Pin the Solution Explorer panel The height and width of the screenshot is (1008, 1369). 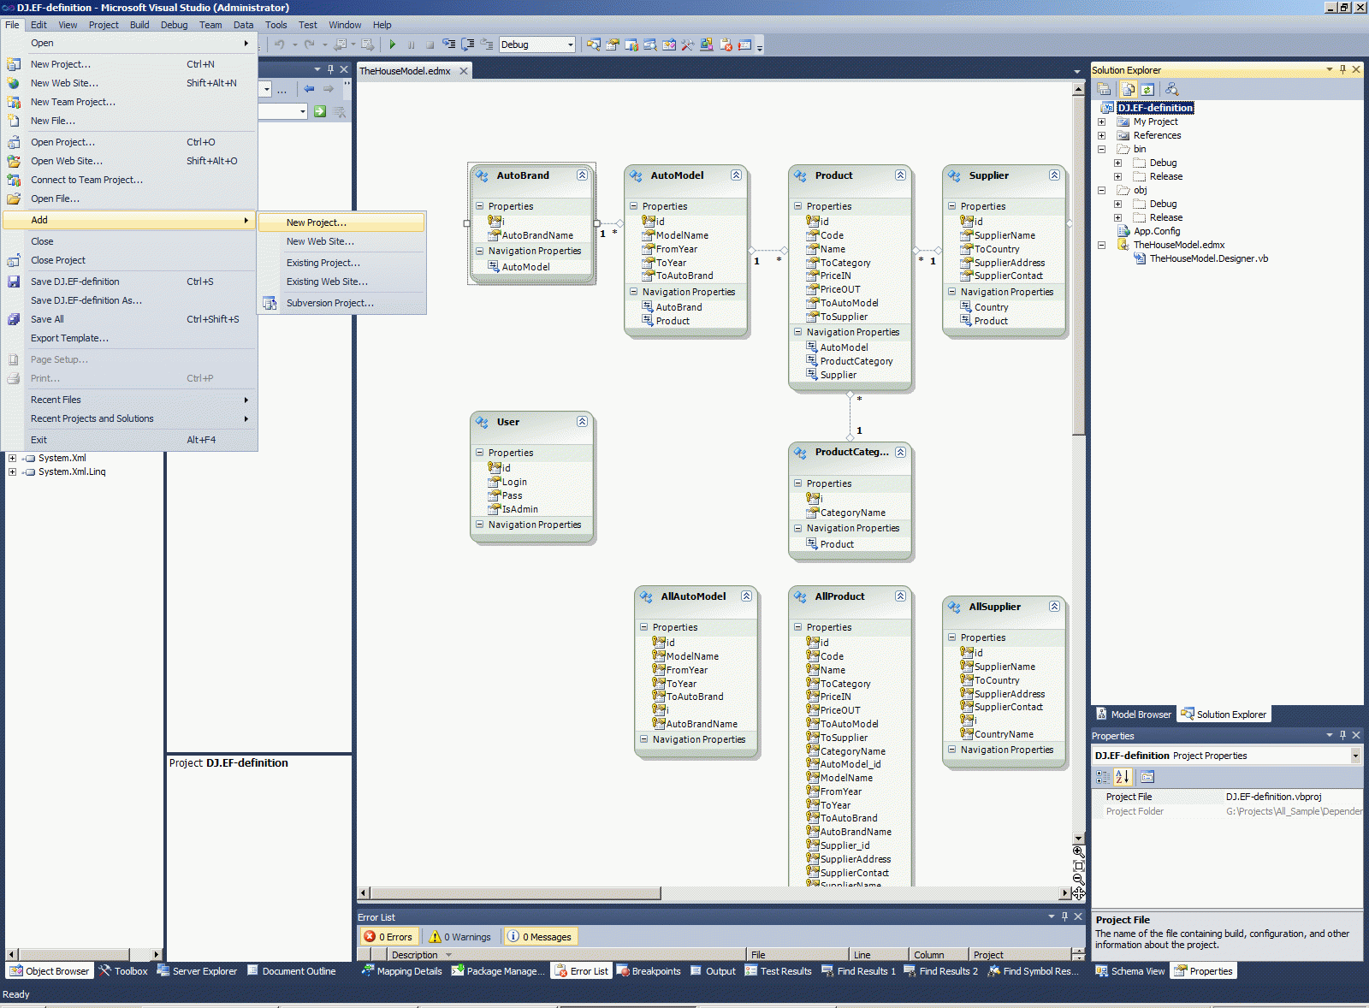(1342, 69)
